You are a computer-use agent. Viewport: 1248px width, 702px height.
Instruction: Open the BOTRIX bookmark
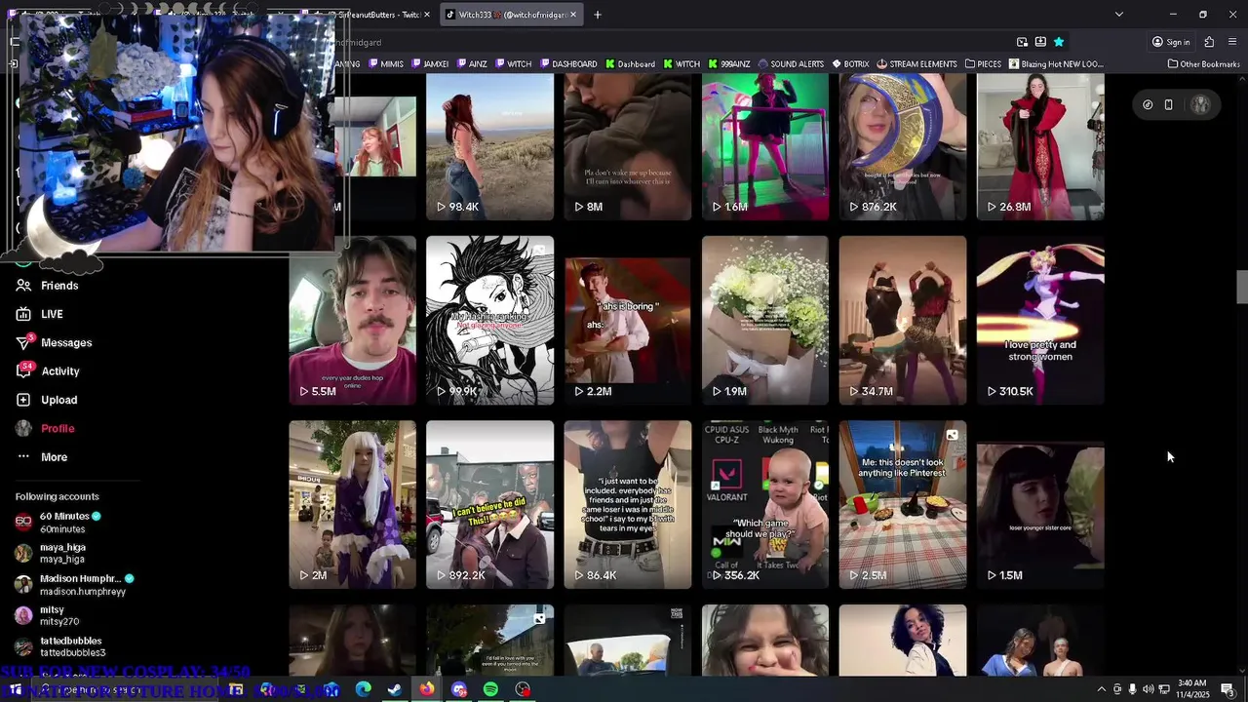(850, 64)
